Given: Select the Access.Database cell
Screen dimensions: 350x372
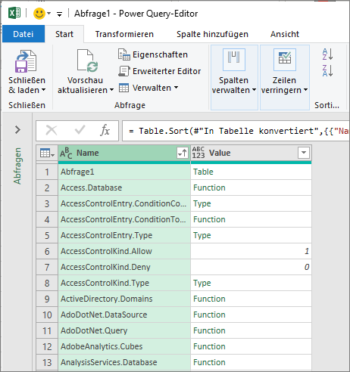Looking at the screenshot, I should (x=124, y=188).
